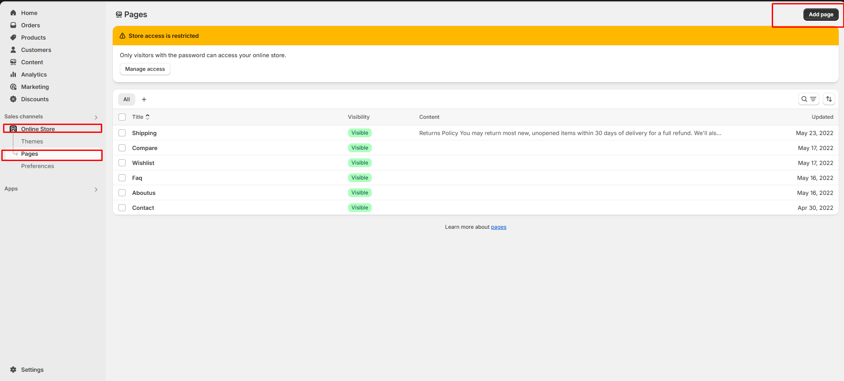Tick the checkbox for Faq page

122,178
